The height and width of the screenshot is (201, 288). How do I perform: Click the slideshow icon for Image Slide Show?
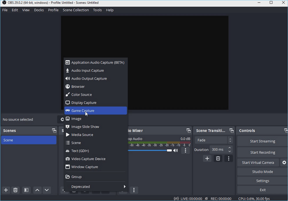tap(67, 127)
